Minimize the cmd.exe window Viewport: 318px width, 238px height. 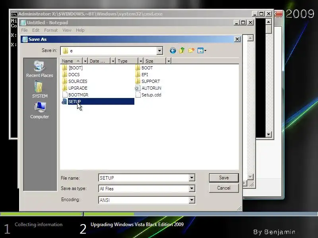coord(255,14)
